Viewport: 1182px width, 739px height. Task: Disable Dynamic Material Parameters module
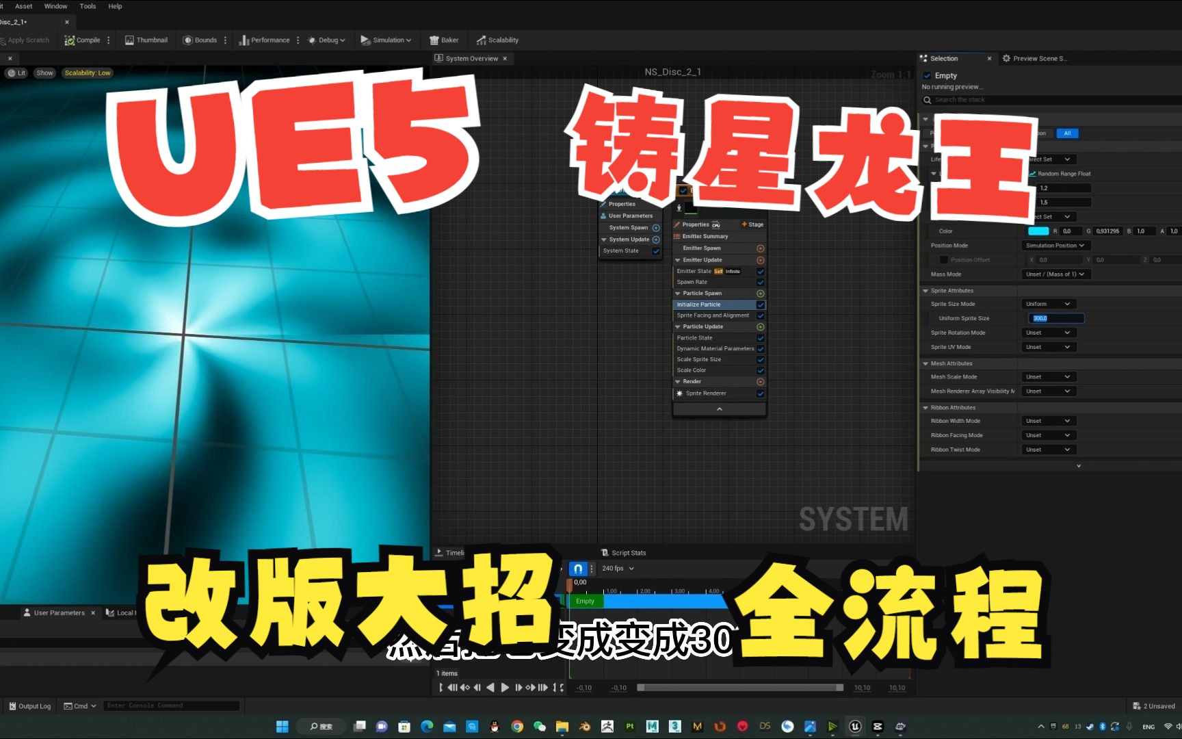click(x=761, y=349)
